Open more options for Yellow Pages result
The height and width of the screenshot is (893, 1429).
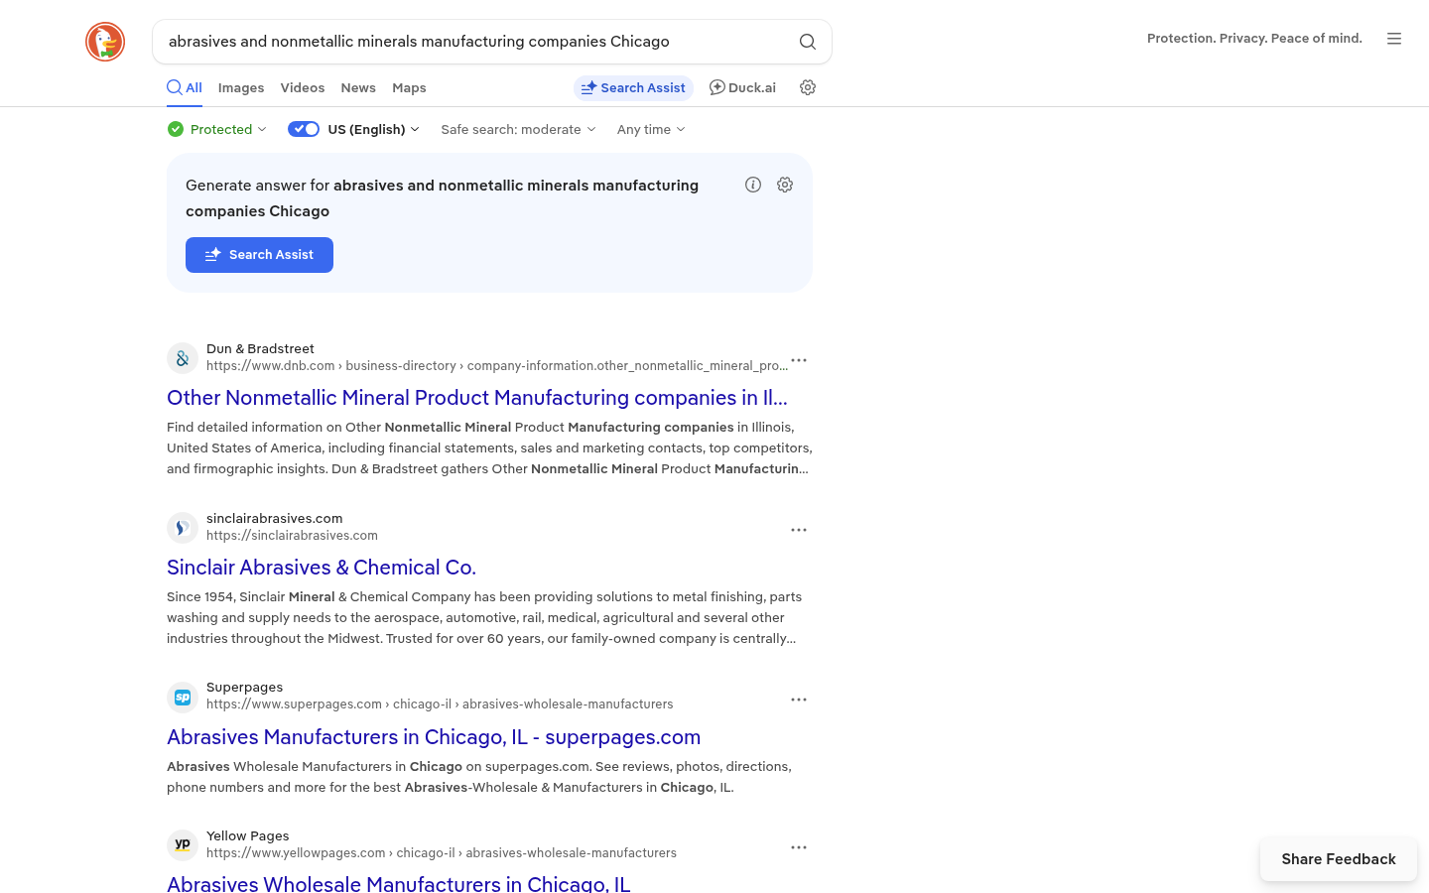[x=799, y=847]
